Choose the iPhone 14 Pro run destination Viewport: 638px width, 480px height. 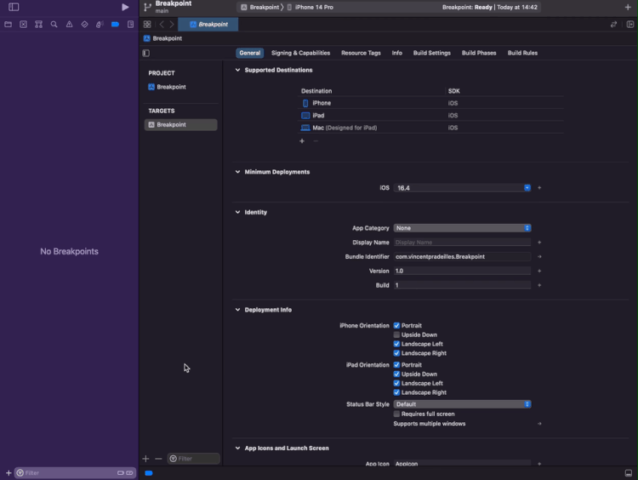click(x=310, y=7)
